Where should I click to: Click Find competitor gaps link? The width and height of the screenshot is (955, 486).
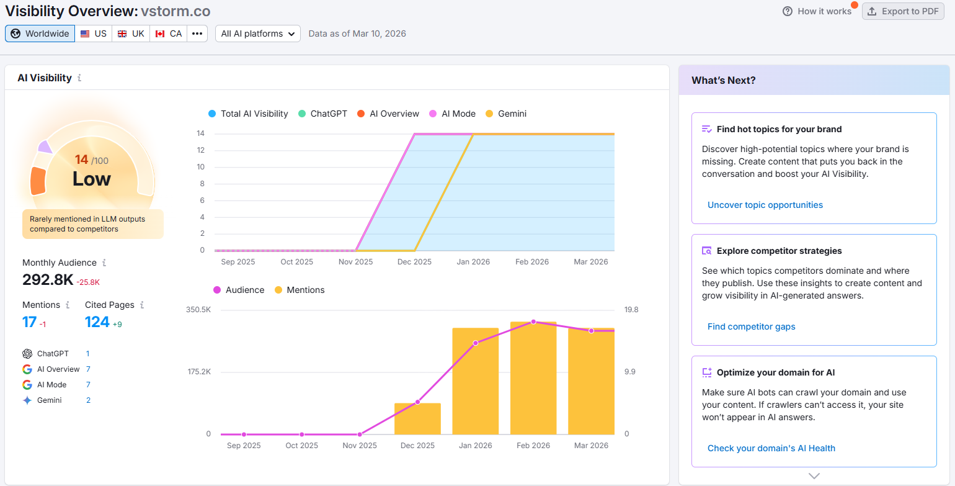pyautogui.click(x=752, y=326)
